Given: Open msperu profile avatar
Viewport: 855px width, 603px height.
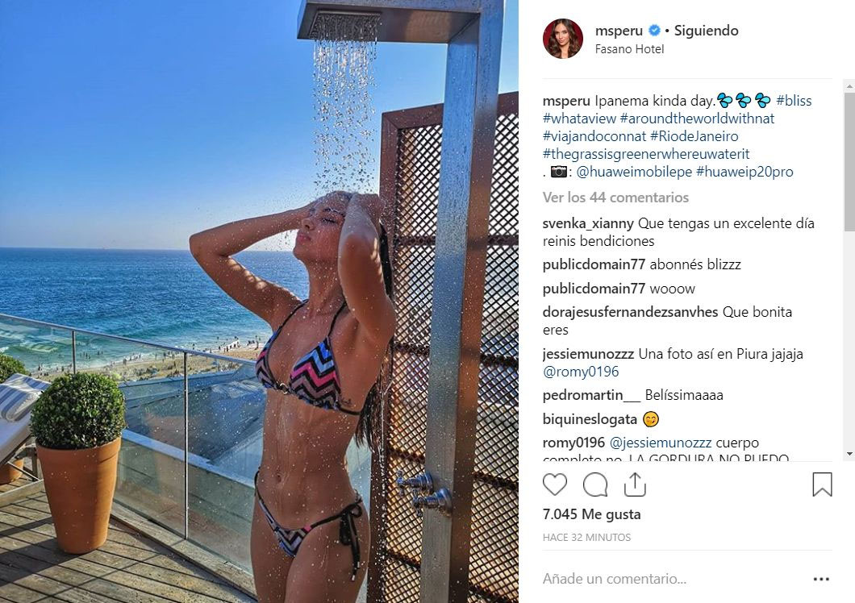Looking at the screenshot, I should click(x=563, y=39).
